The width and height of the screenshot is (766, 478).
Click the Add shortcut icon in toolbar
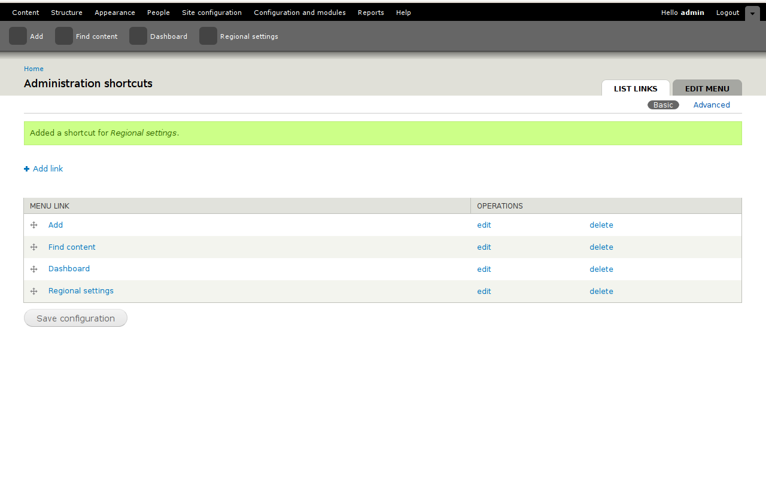(18, 36)
